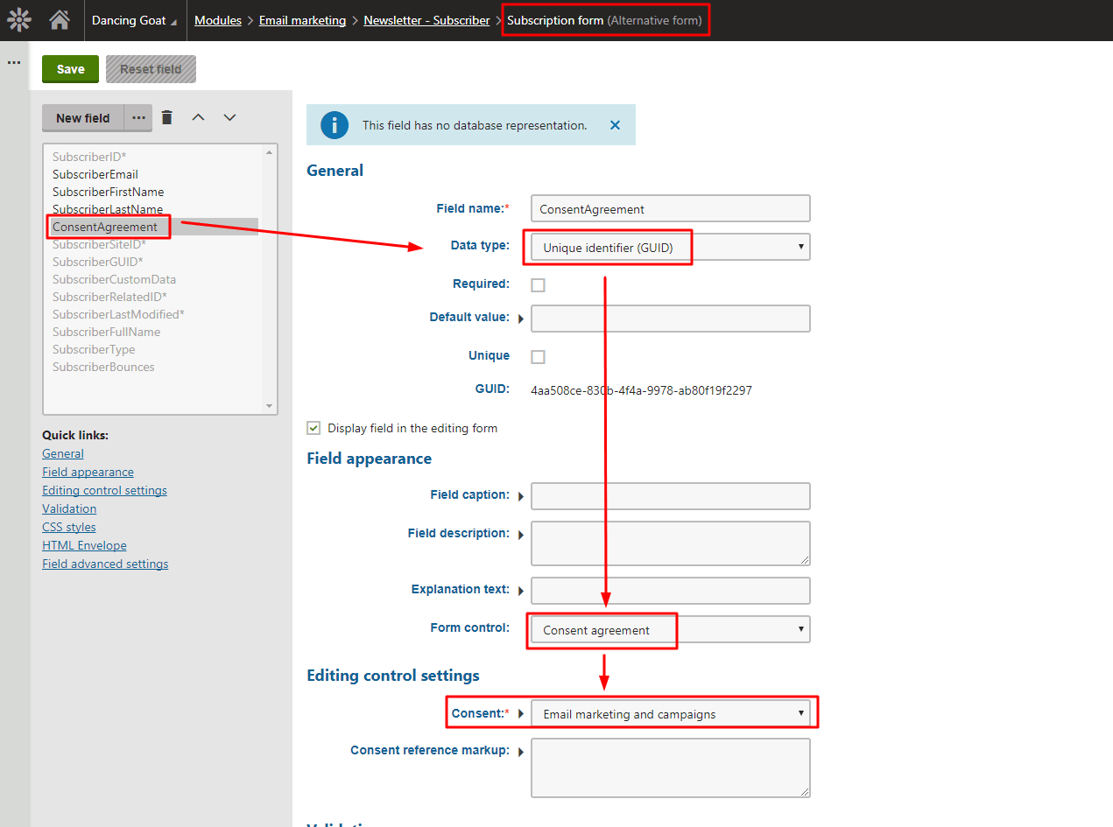Select SubscriberID field in the list
The width and height of the screenshot is (1113, 827).
click(89, 157)
